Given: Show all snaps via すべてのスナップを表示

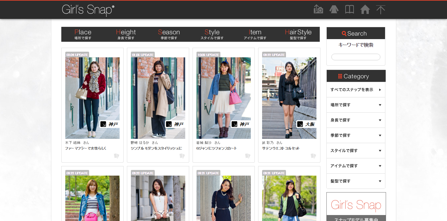Looking at the screenshot, I should [x=356, y=90].
